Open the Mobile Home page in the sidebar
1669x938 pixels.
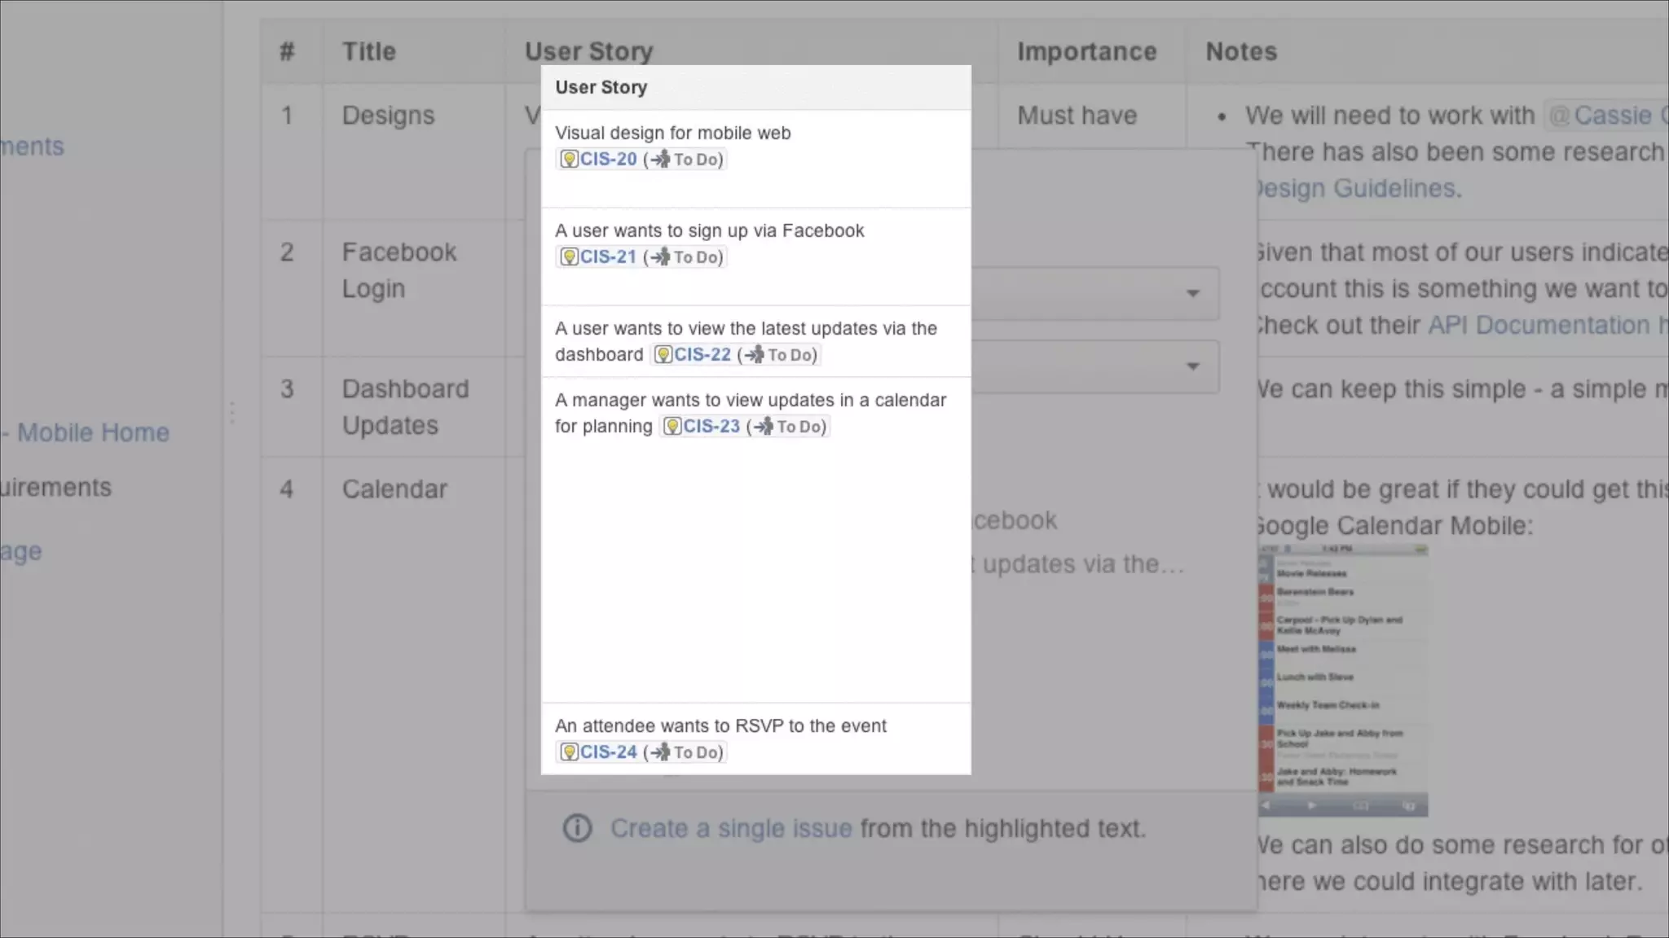click(x=93, y=432)
